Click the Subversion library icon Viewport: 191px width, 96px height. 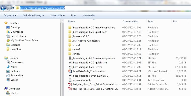coord(8,75)
